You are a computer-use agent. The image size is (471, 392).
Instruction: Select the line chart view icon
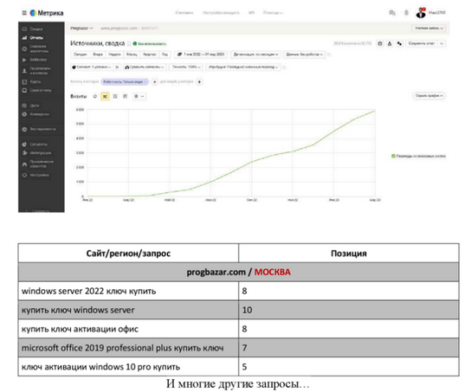(x=105, y=96)
